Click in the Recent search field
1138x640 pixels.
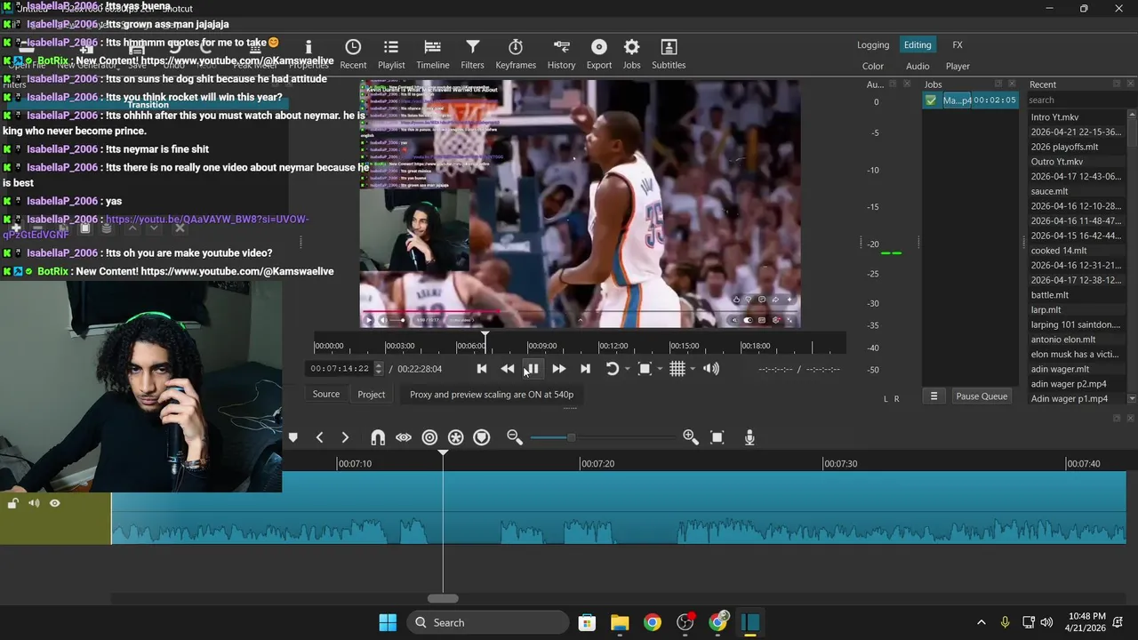(x=1076, y=100)
